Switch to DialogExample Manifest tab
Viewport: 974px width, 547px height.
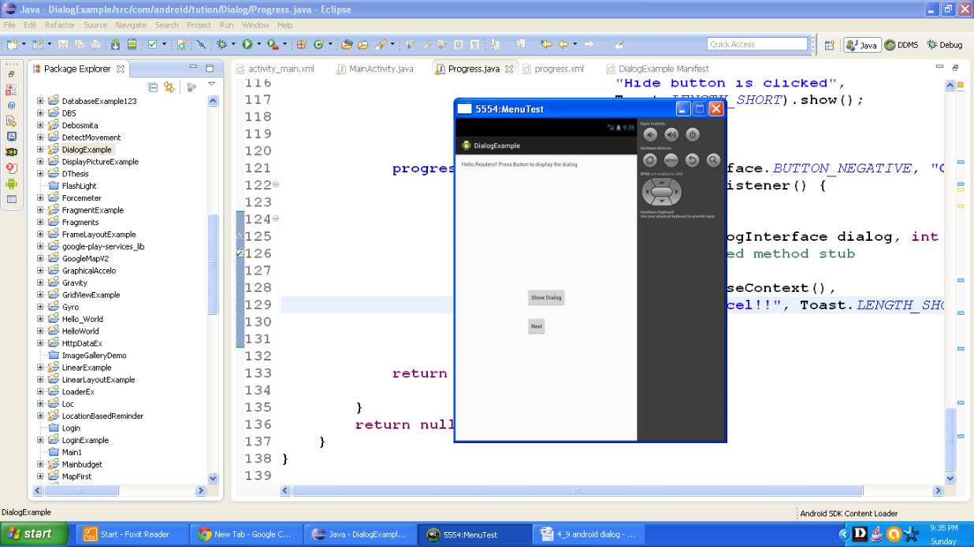pyautogui.click(x=657, y=68)
